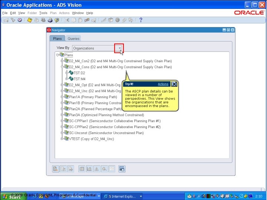The height and width of the screenshot is (200, 267).
Task: Open the File menu
Action: coord(5,13)
